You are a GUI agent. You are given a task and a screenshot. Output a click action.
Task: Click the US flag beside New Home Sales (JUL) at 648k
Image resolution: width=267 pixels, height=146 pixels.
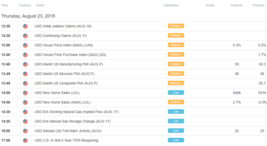point(26,93)
